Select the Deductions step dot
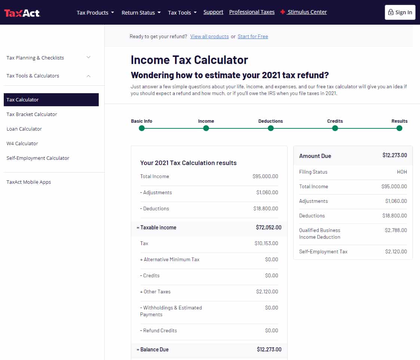420x360 pixels. click(x=270, y=128)
